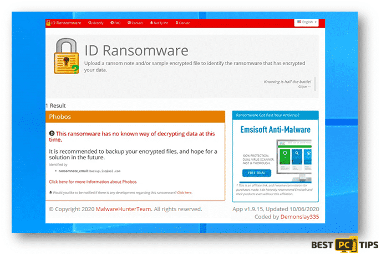Open the Identify menu item
The width and height of the screenshot is (381, 256).
tap(96, 23)
